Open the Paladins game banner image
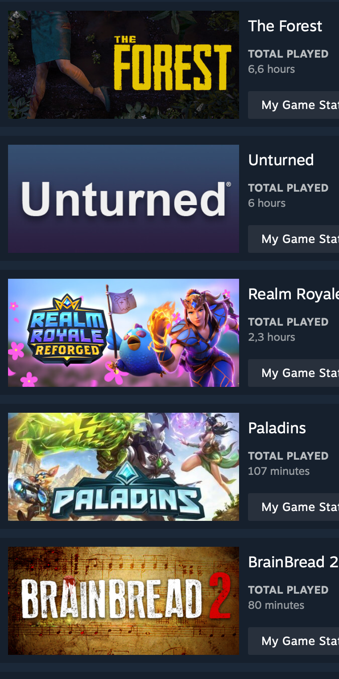The height and width of the screenshot is (679, 339). click(124, 467)
